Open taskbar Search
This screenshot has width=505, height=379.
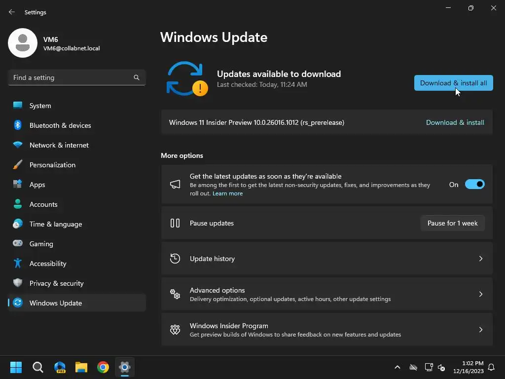click(37, 367)
